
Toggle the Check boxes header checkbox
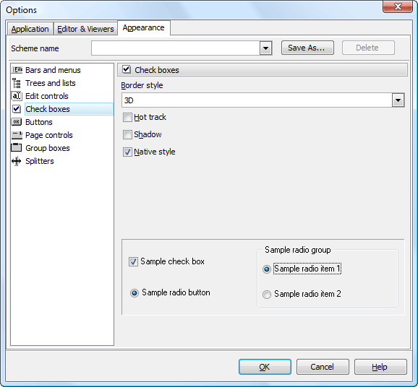tap(127, 69)
